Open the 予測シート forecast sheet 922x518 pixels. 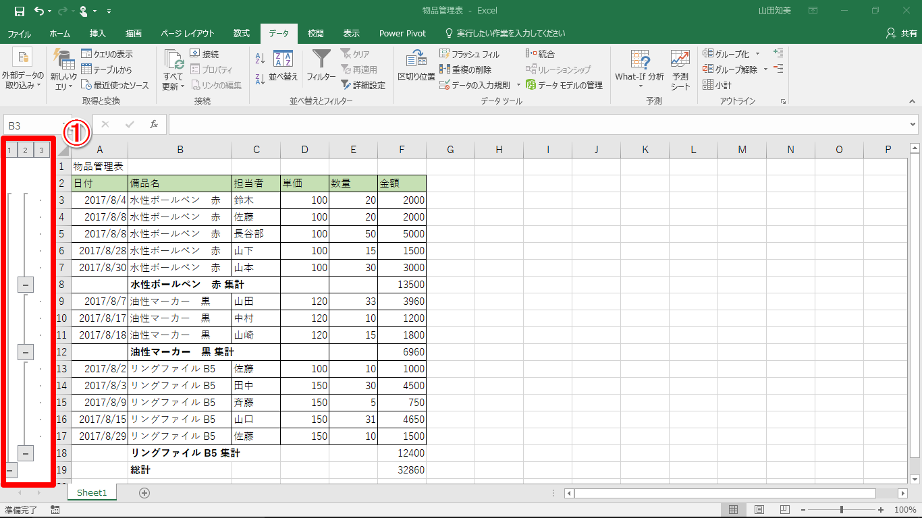pyautogui.click(x=680, y=70)
